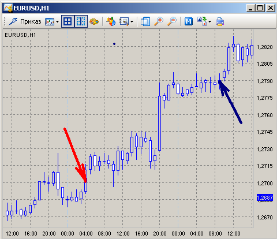
Task: Zoom out with the minus magnifier
Action: pos(172,21)
